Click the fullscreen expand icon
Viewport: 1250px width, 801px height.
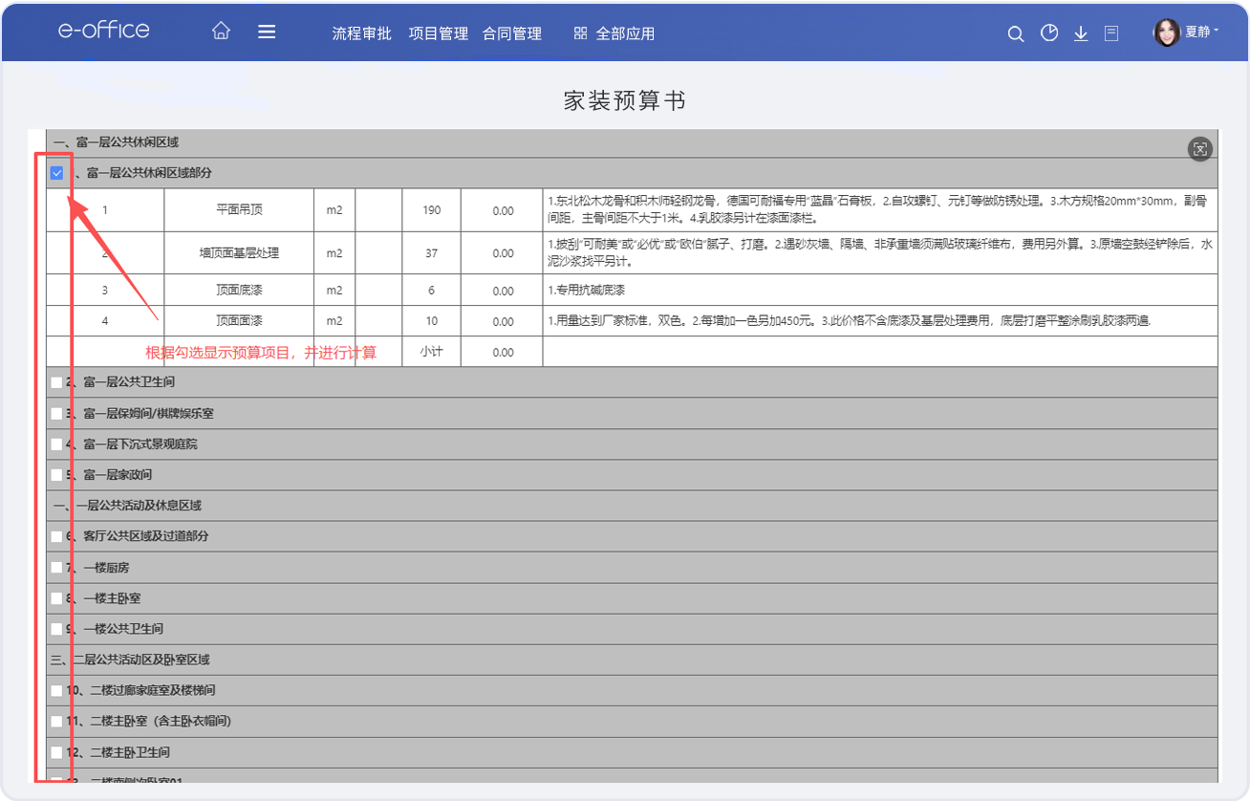(1200, 148)
